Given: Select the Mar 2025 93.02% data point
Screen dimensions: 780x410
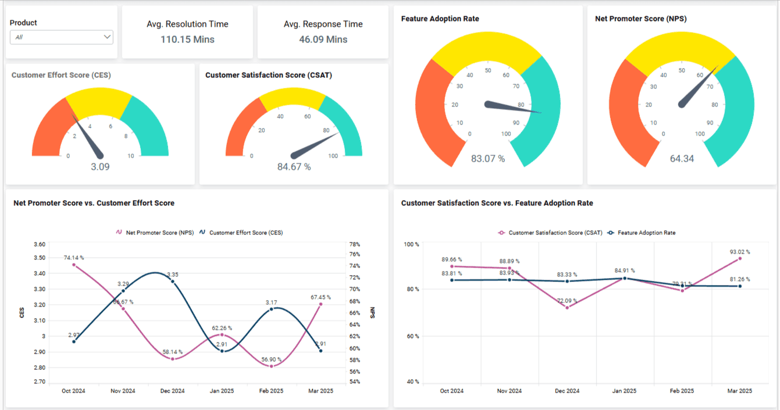Looking at the screenshot, I should (740, 259).
